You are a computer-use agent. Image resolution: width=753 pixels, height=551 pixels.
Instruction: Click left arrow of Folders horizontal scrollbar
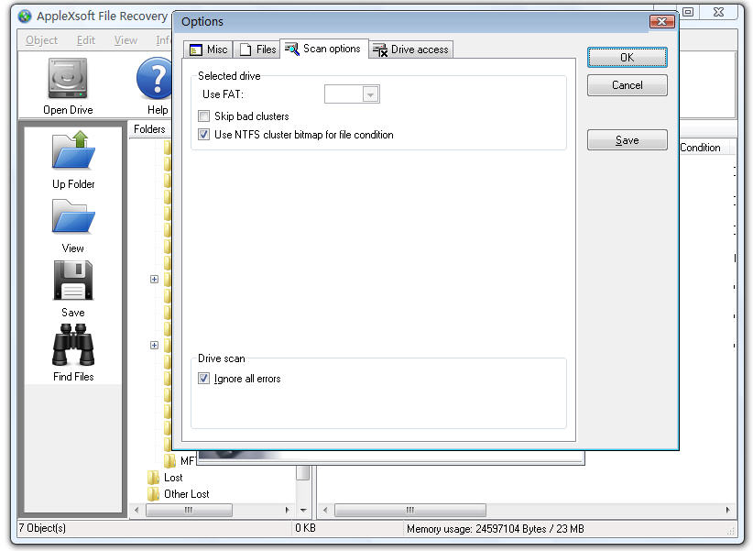click(136, 510)
